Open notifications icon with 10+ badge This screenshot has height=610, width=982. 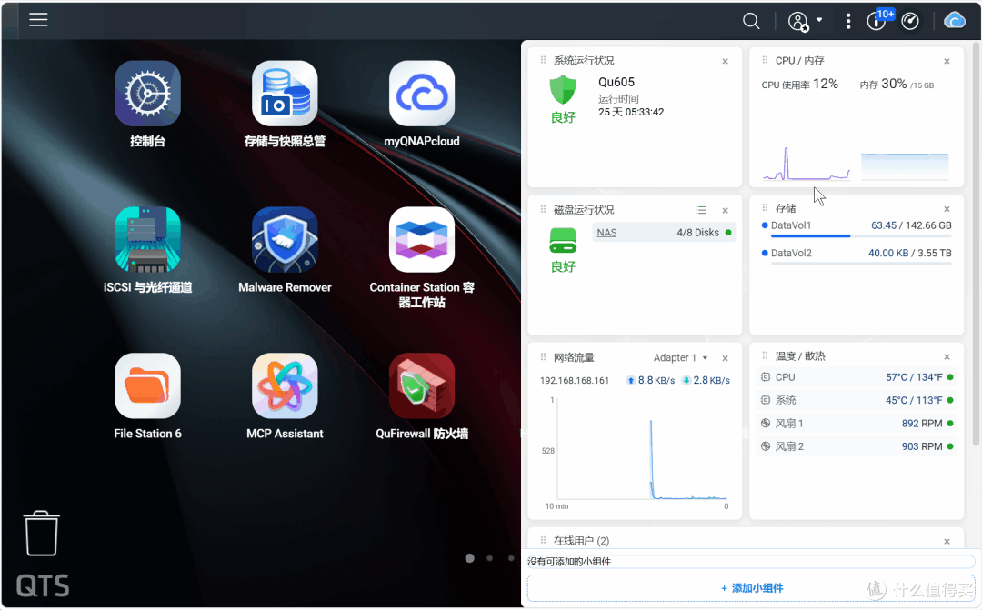(x=877, y=20)
